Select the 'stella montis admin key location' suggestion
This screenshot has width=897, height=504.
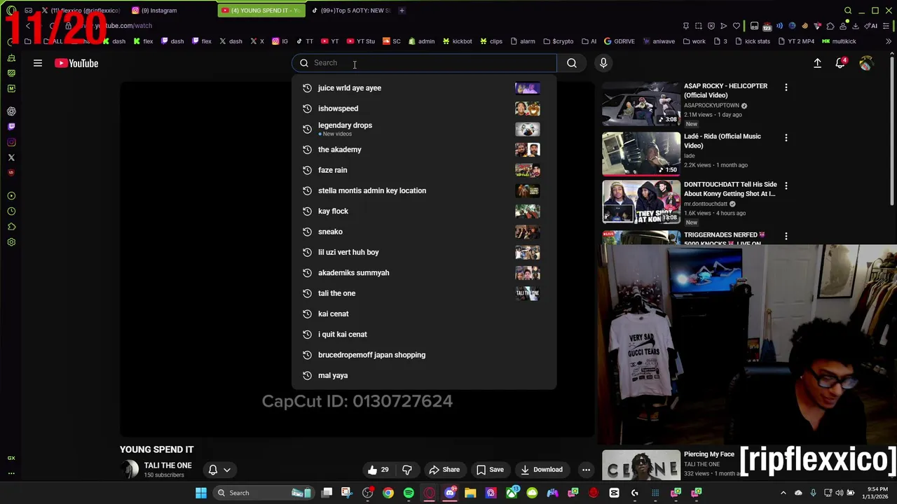(x=424, y=190)
